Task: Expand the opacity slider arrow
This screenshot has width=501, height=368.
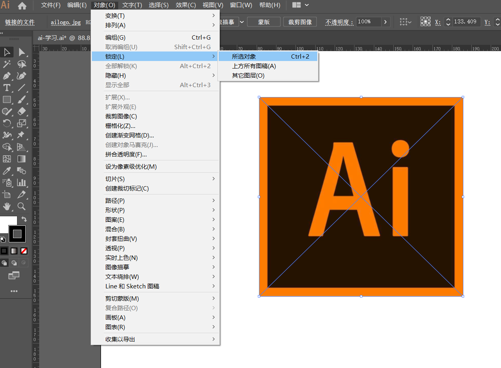Action: point(386,22)
